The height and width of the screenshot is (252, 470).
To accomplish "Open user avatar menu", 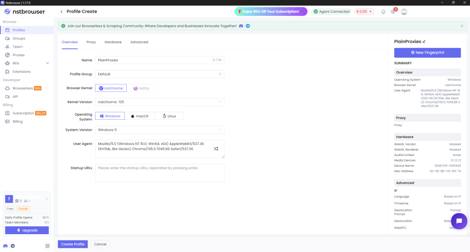I will (404, 11).
